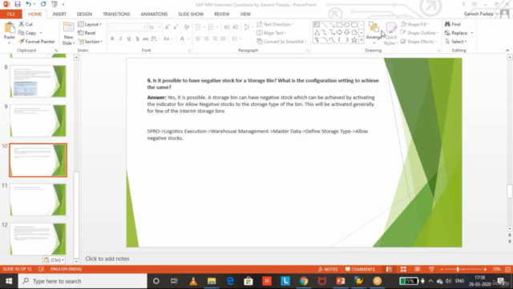This screenshot has height=289, width=513.
Task: Click the Shape Effects button
Action: click(x=418, y=42)
